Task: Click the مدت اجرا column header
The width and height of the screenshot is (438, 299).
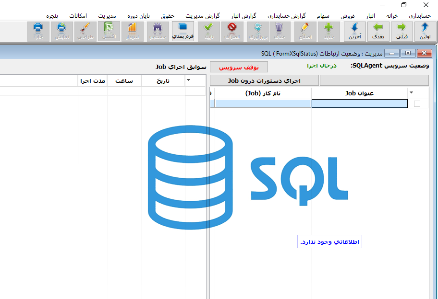Action: pyautogui.click(x=93, y=81)
